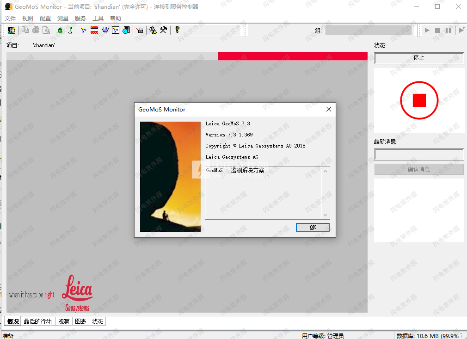Open the 测量 menu
Screen dimensions: 467x339
pos(63,18)
